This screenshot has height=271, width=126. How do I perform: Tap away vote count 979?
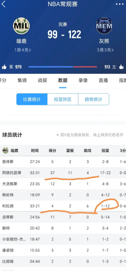coord(18,67)
